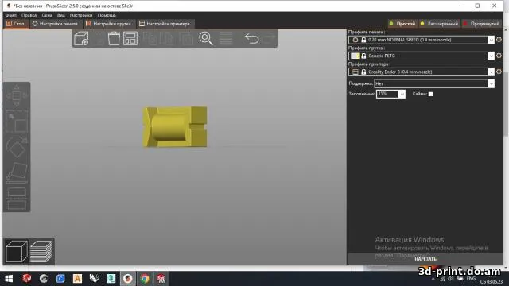This screenshot has height=286, width=509.
Task: Open the Вид menu
Action: coord(61,15)
